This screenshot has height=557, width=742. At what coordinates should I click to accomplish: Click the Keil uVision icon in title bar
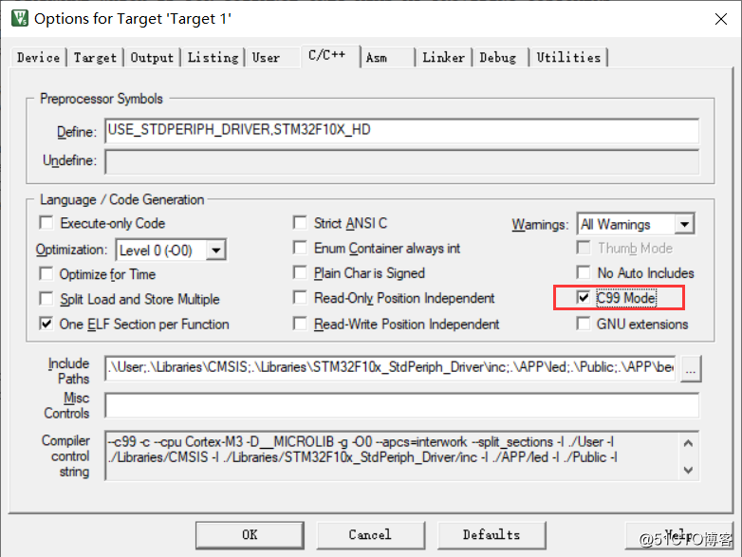tap(19, 18)
